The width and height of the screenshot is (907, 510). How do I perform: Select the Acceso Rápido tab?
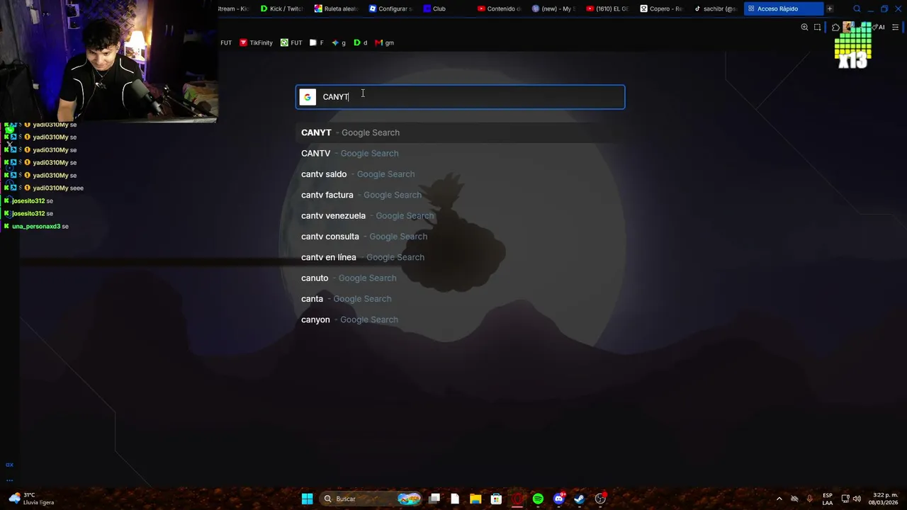tap(784, 8)
